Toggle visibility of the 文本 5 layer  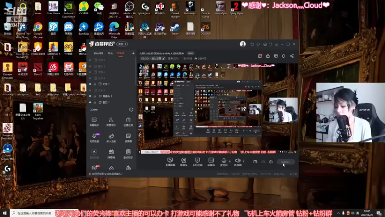click(90, 60)
